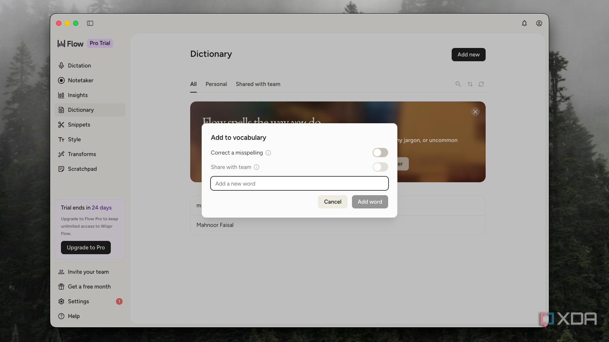This screenshot has width=609, height=342.
Task: Open Settings in the sidebar
Action: 90,301
